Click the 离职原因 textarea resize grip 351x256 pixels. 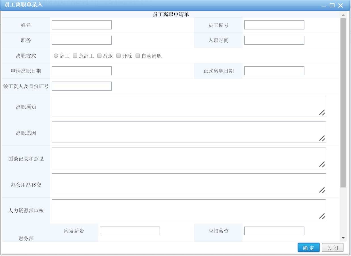(322, 138)
